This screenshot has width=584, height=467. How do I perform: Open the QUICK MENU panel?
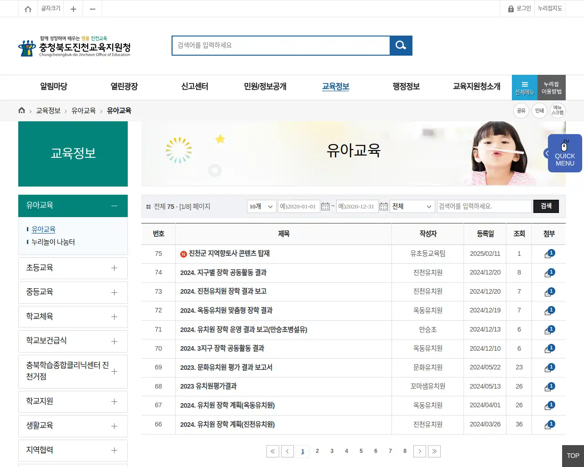[564, 153]
